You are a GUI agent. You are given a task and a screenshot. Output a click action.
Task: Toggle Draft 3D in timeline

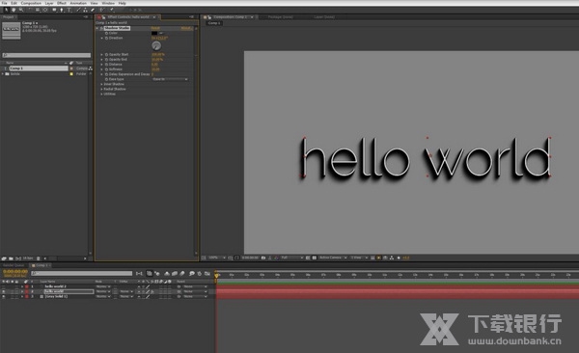[157, 274]
